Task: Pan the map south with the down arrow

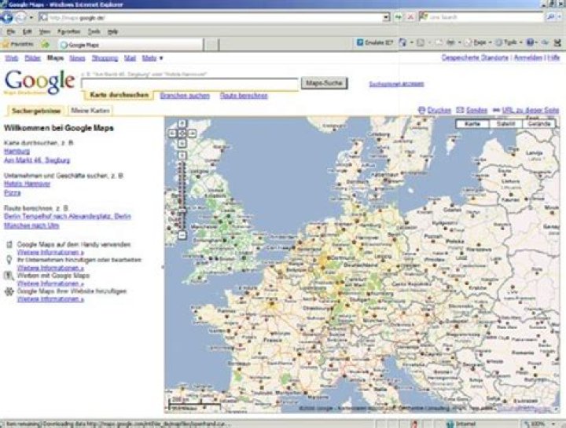Action: coord(182,143)
